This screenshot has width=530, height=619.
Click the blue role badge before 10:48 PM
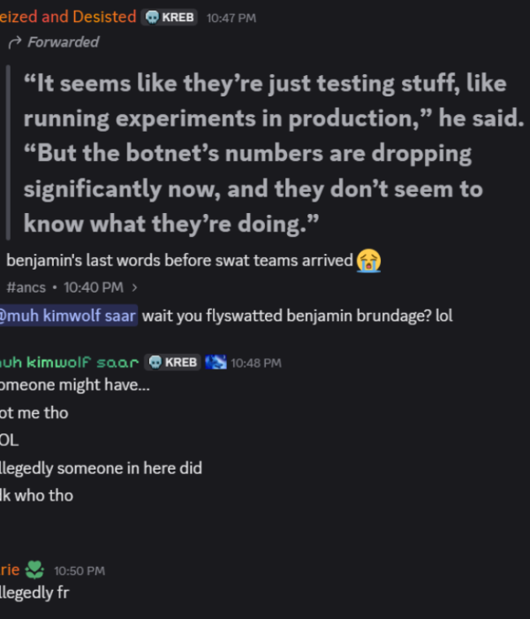pyautogui.click(x=216, y=363)
